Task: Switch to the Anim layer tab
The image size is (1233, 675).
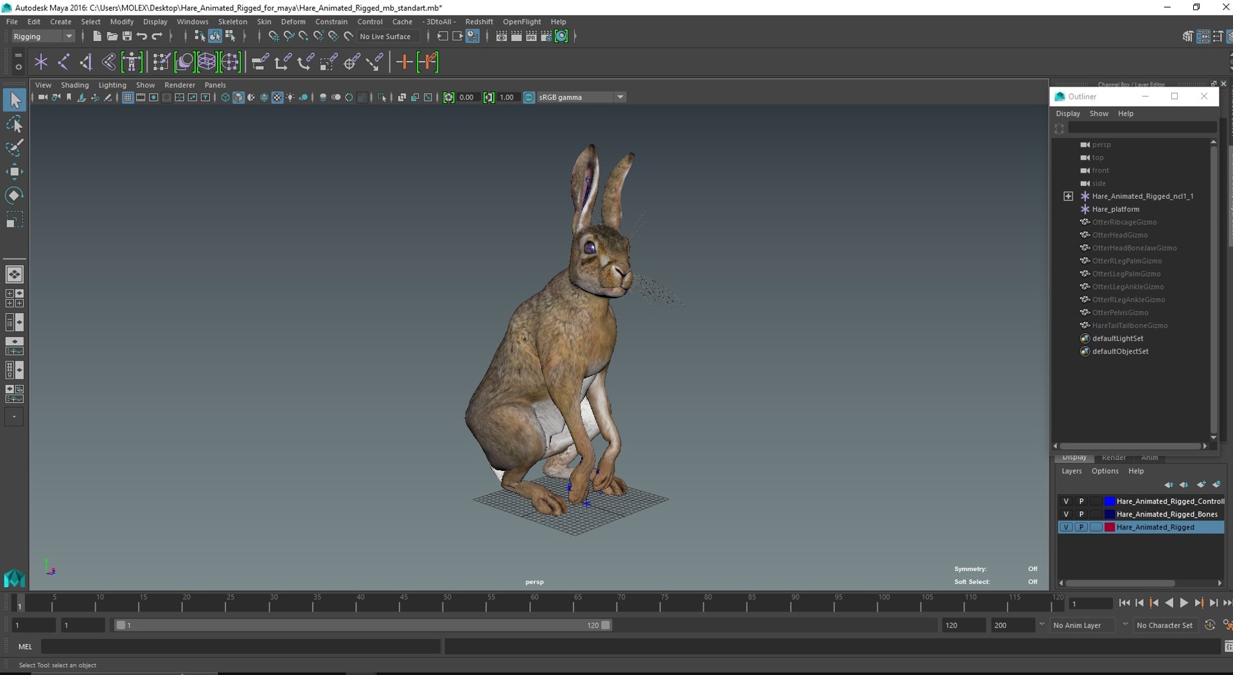Action: click(x=1150, y=457)
